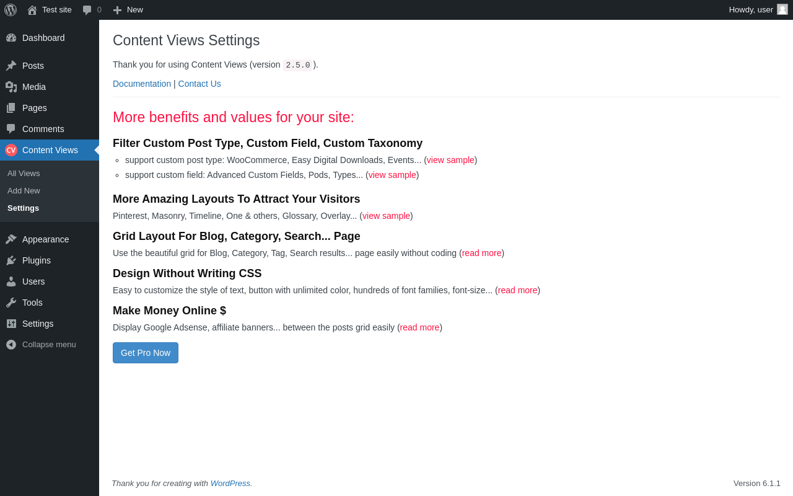Image resolution: width=793 pixels, height=496 pixels.
Task: Open the Documentation link
Action: [x=142, y=84]
